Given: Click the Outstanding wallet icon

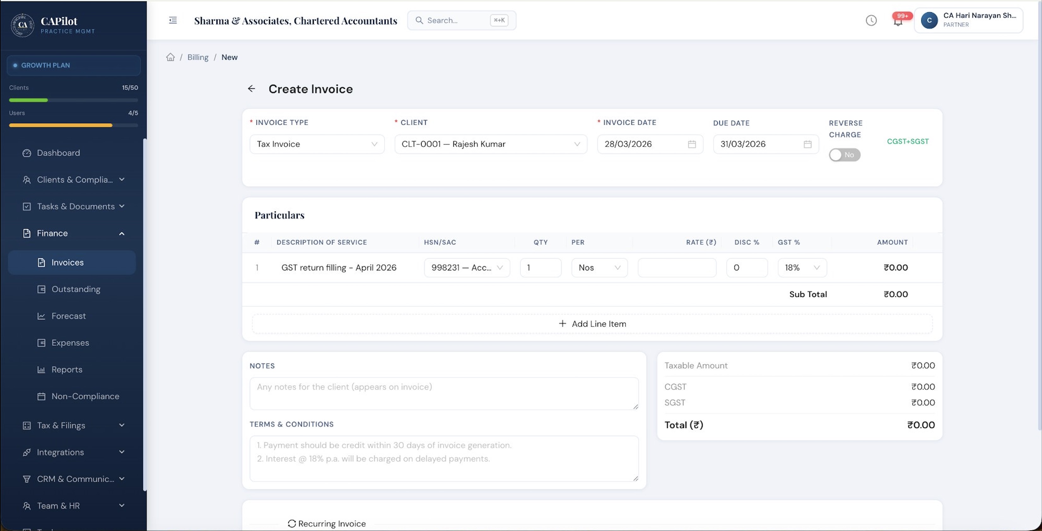Looking at the screenshot, I should tap(41, 289).
